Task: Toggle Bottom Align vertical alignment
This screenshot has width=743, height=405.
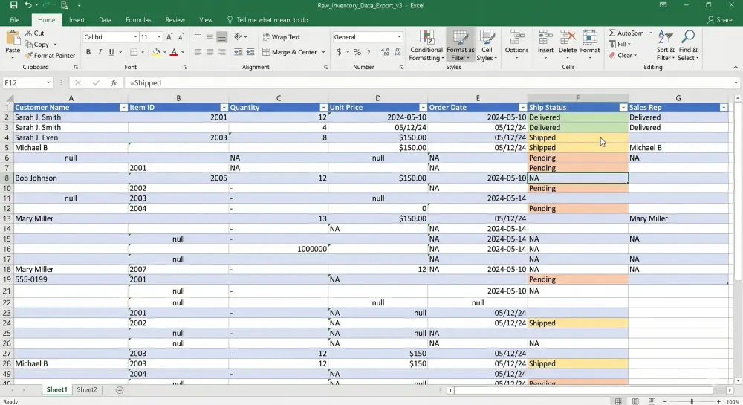Action: [221, 37]
